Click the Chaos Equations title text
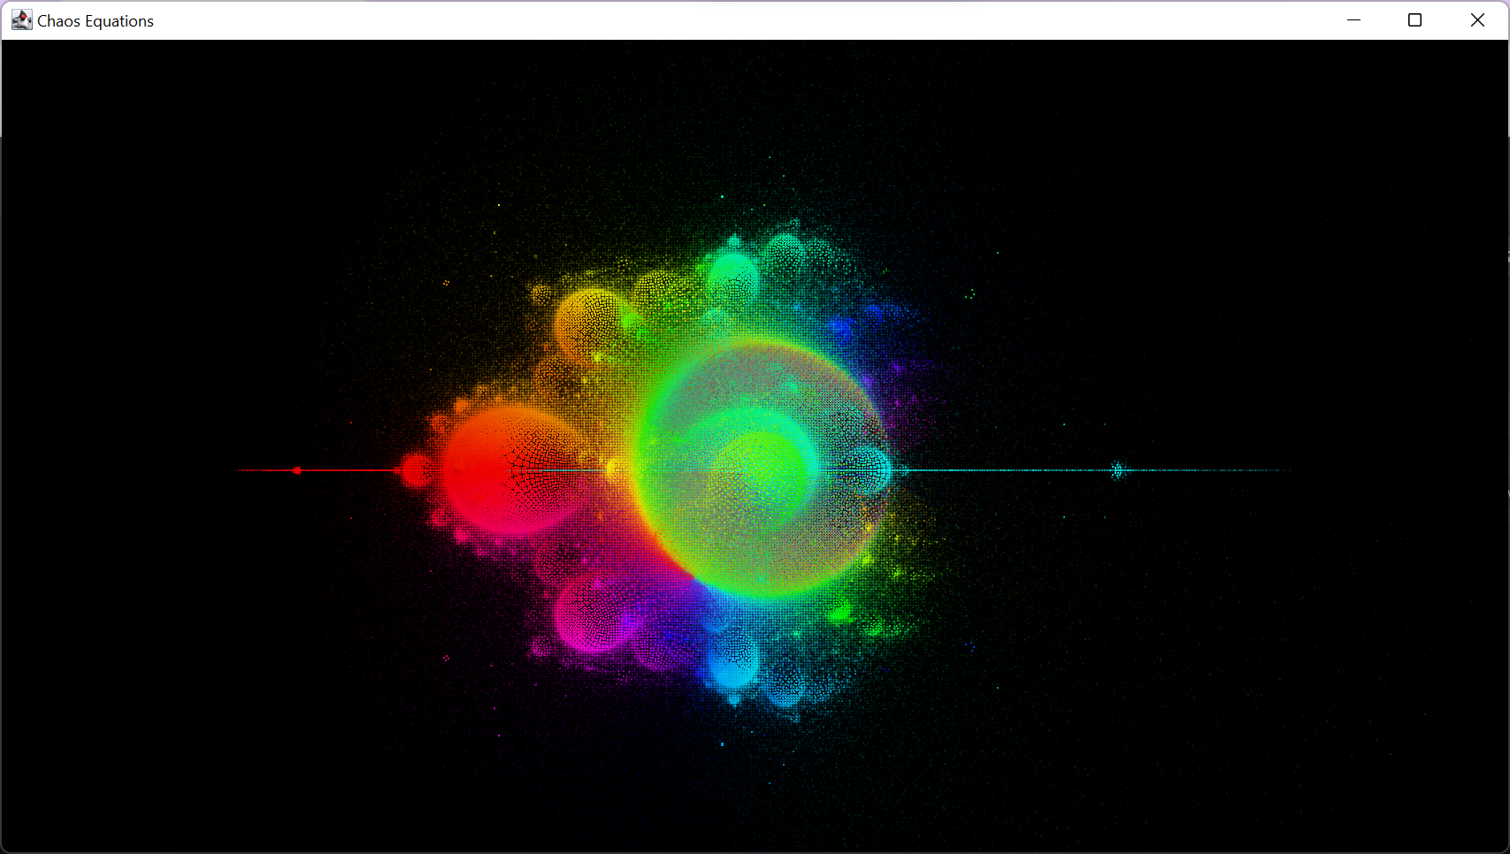This screenshot has height=854, width=1510. (x=94, y=20)
